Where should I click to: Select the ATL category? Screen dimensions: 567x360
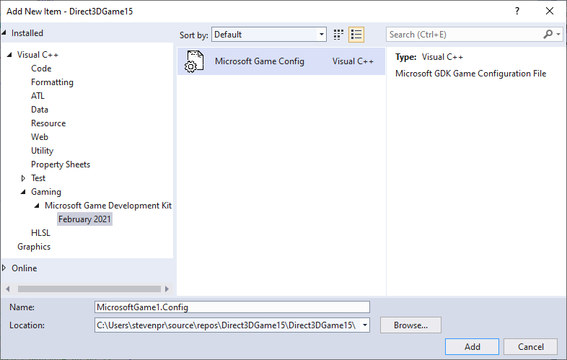tap(38, 96)
